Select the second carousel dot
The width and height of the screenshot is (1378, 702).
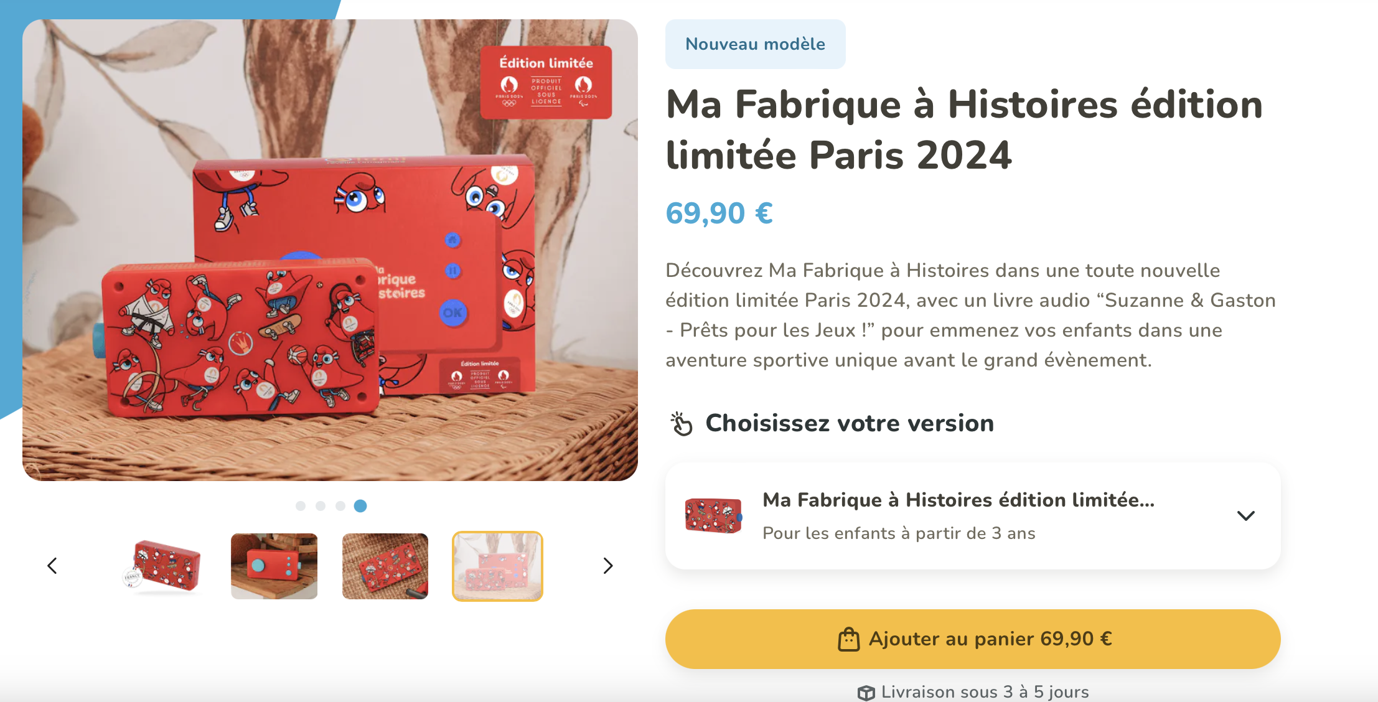coord(321,506)
